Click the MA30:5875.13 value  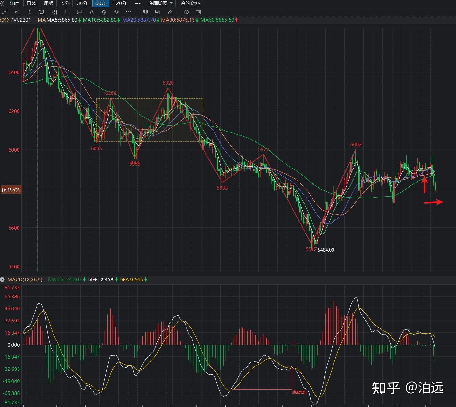(178, 20)
